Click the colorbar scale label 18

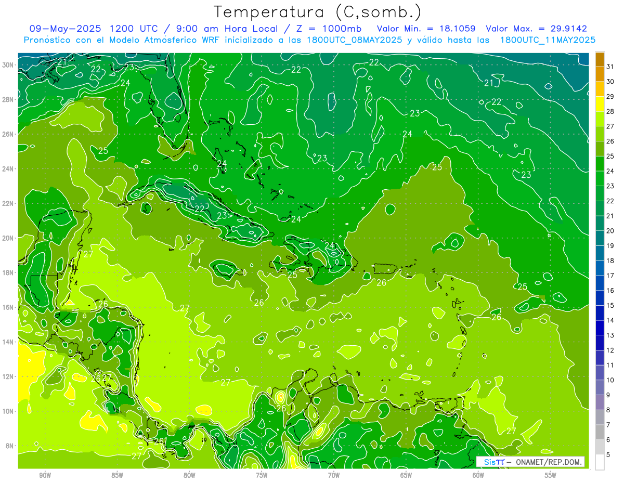coord(610,260)
